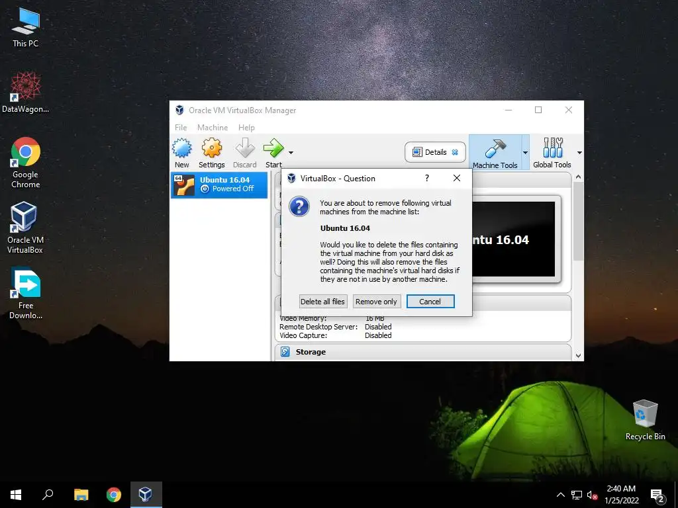
Task: Click the dialog help question mark button
Action: click(427, 178)
